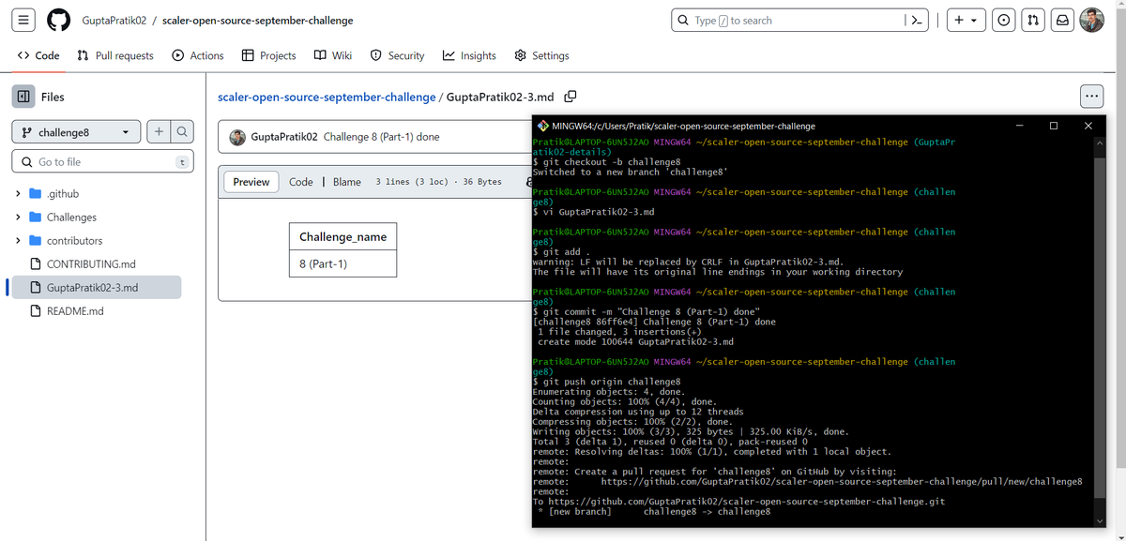The image size is (1126, 541).
Task: Open the Insights tab
Action: coord(469,55)
